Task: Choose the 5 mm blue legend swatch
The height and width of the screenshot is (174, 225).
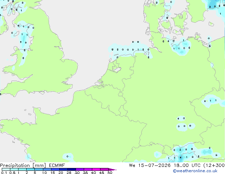Action: (x=39, y=169)
